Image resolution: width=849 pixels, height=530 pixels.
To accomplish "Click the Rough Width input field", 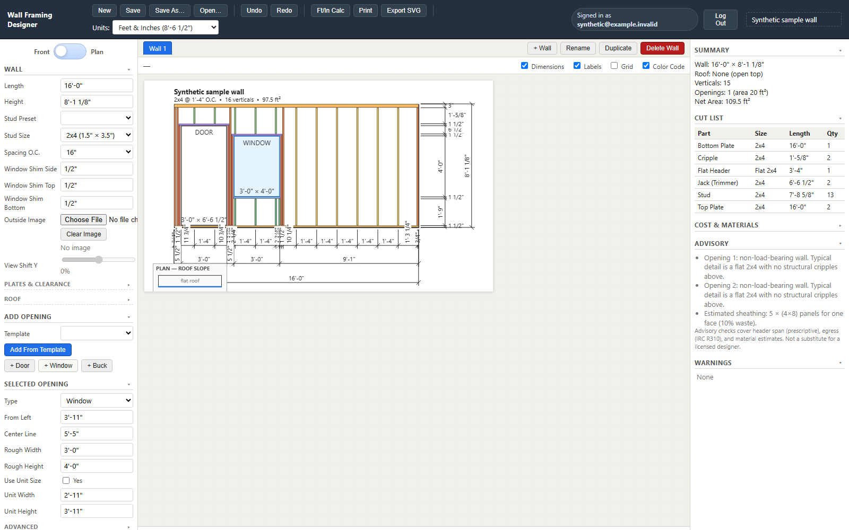I will pyautogui.click(x=97, y=450).
